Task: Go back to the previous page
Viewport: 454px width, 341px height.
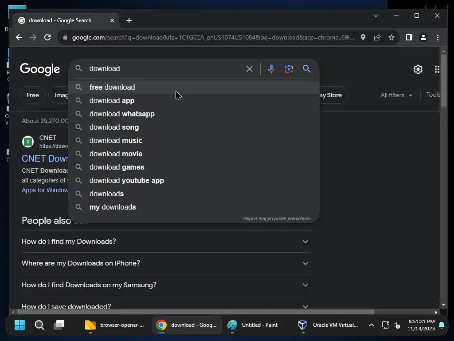Action: 19,37
